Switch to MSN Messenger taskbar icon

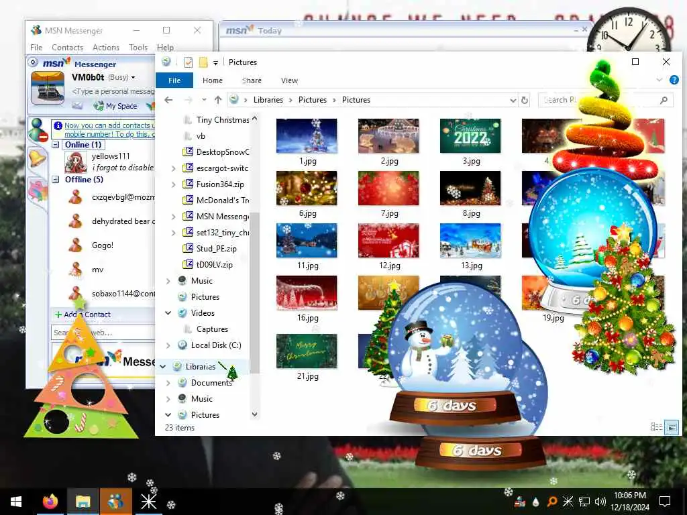pos(115,502)
